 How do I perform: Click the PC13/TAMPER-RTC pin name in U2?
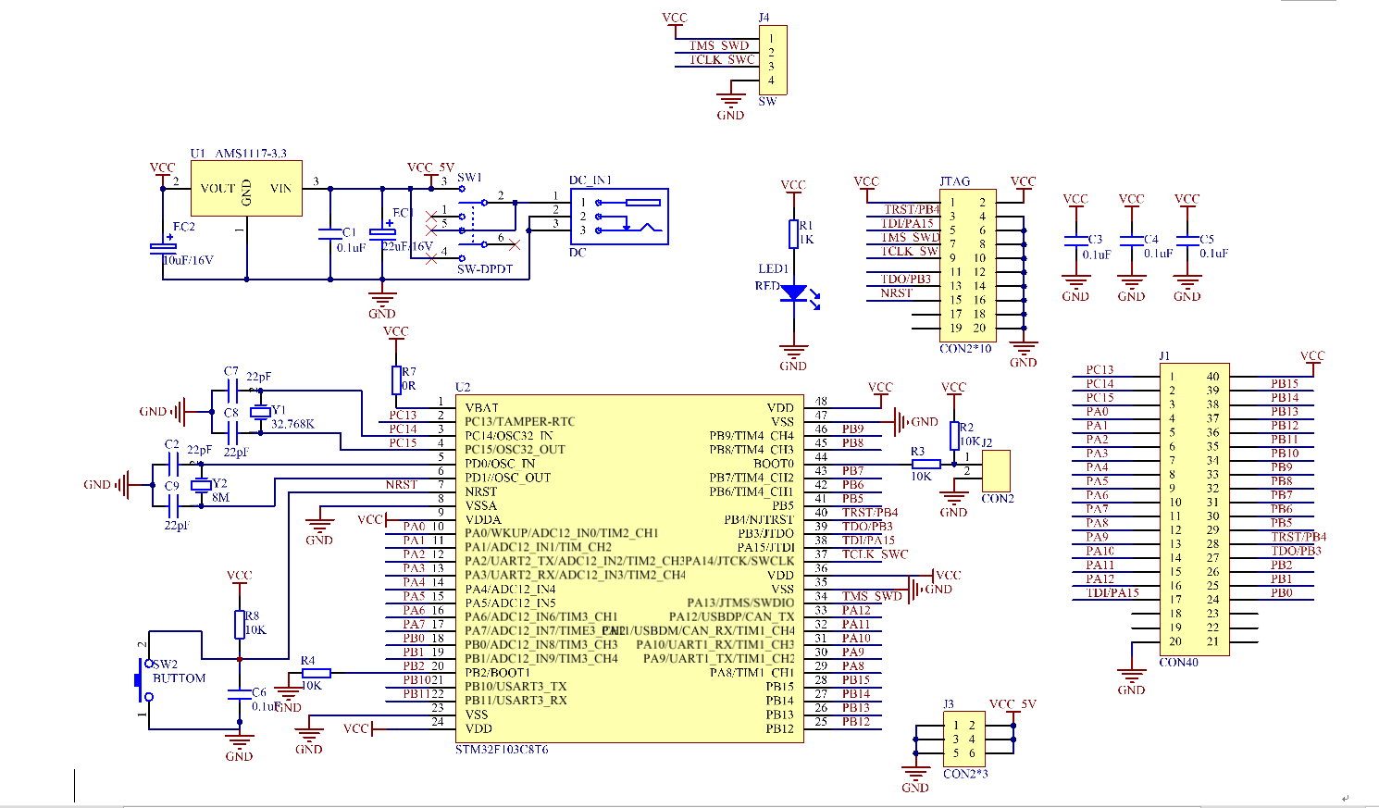pos(519,421)
